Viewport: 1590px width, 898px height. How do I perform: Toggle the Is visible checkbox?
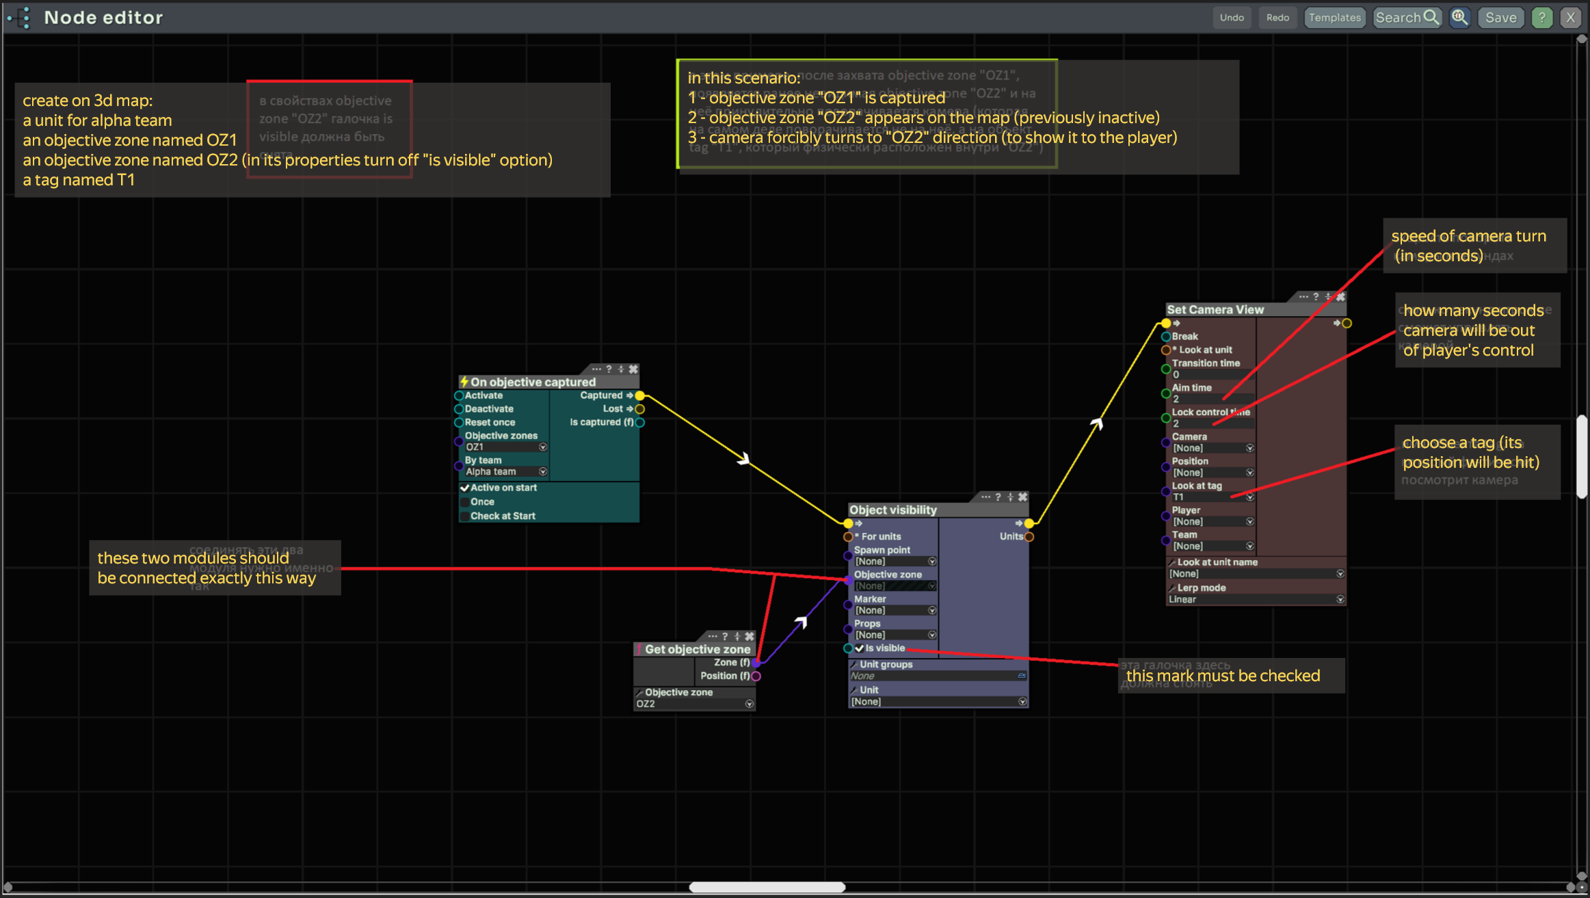859,648
